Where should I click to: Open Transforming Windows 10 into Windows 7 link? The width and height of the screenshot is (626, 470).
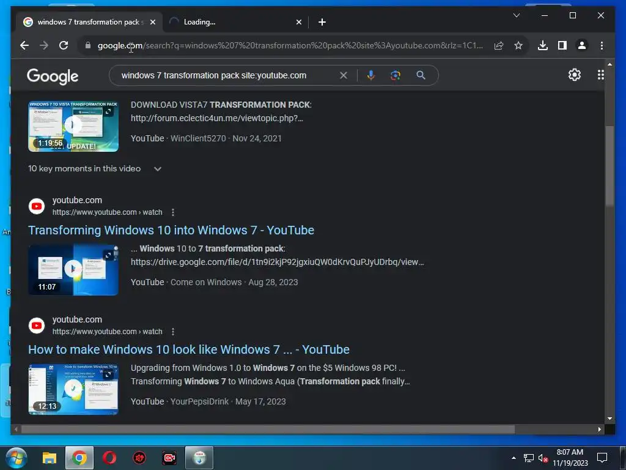click(171, 230)
